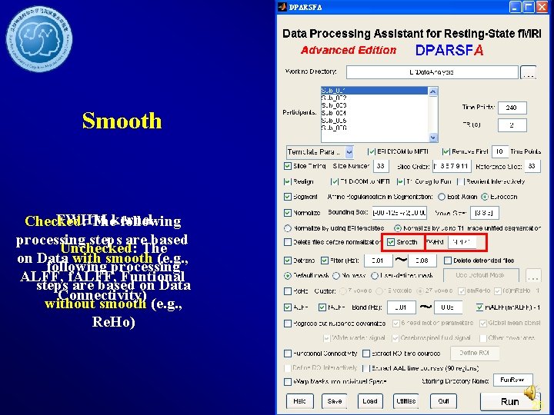
Task: Click the Save button
Action: pos(334,401)
